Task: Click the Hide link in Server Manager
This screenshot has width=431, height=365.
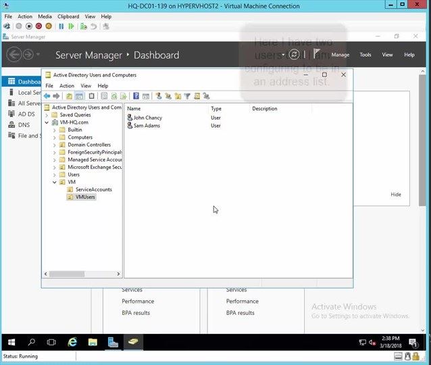Action: 395,195
